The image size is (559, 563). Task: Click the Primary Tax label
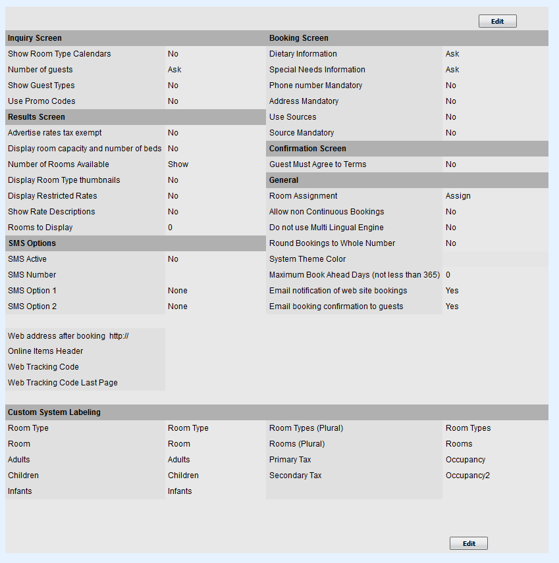pos(290,460)
